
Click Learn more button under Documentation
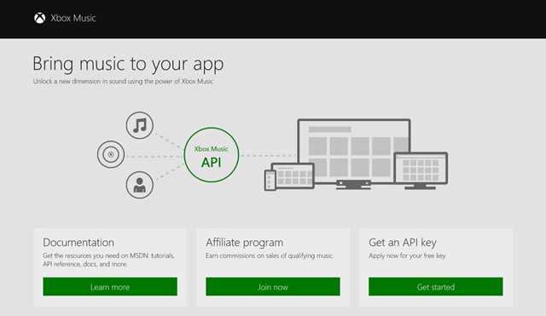(110, 287)
